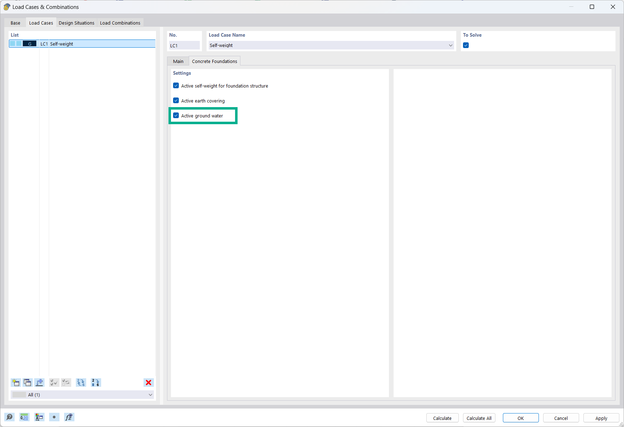Delete load case with red X
Image resolution: width=624 pixels, height=427 pixels.
pos(149,383)
